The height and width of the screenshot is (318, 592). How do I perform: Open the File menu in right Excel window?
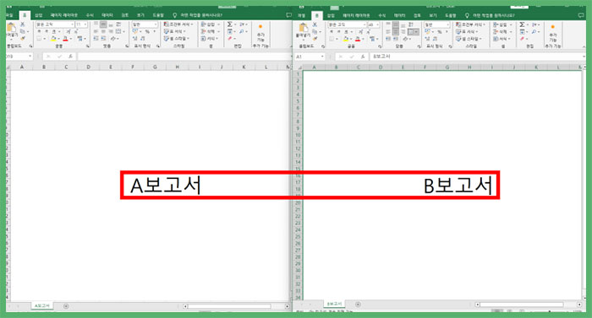[301, 15]
